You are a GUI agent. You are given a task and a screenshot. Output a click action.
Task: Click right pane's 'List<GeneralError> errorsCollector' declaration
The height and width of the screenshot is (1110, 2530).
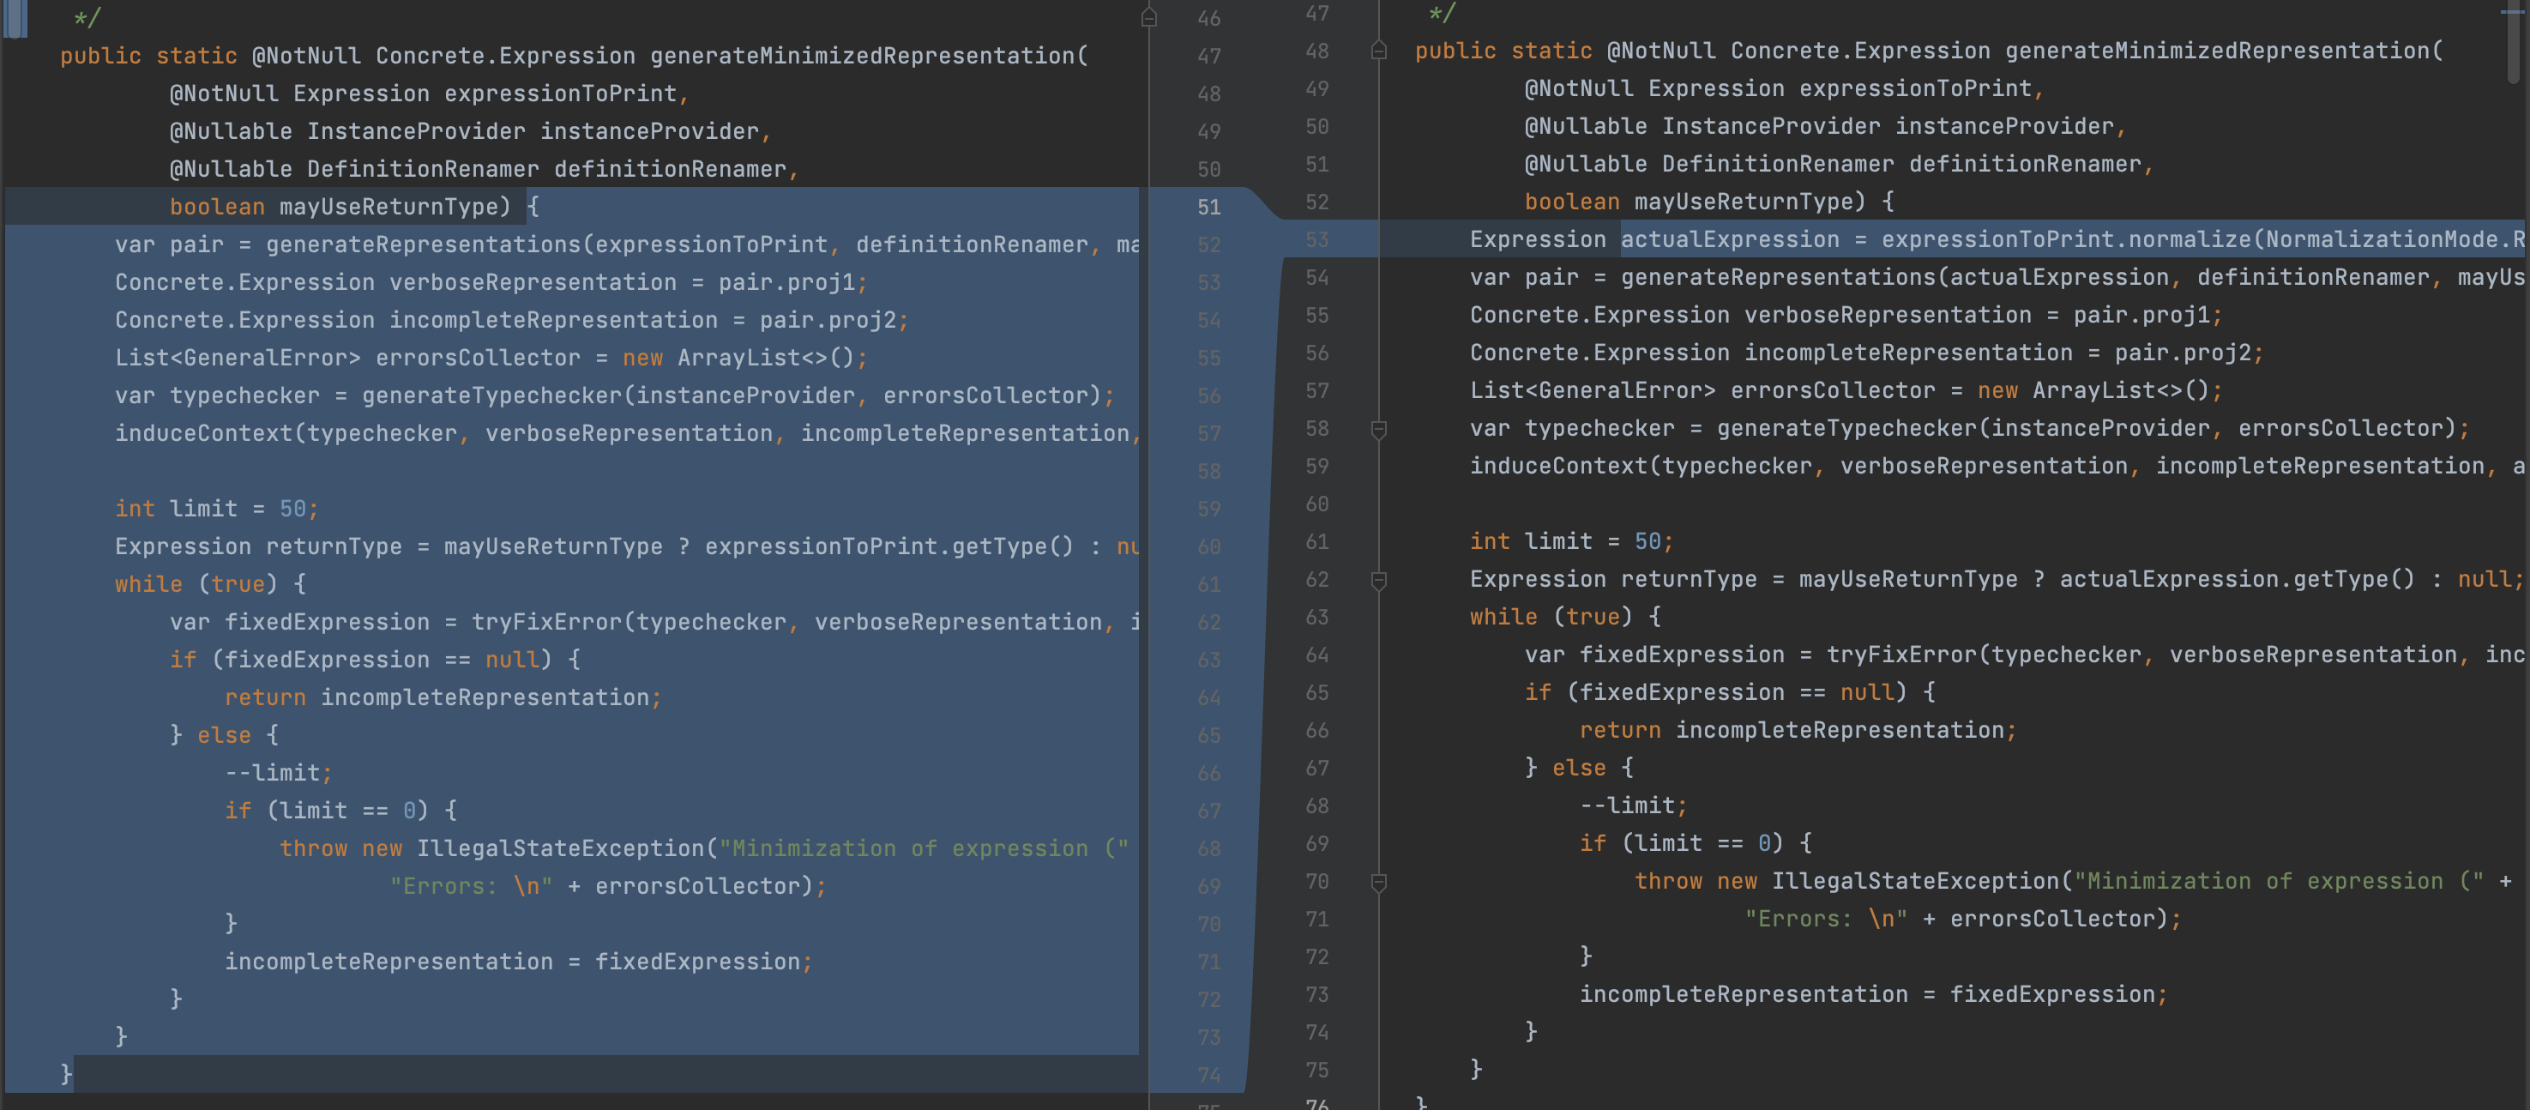pyautogui.click(x=1702, y=391)
